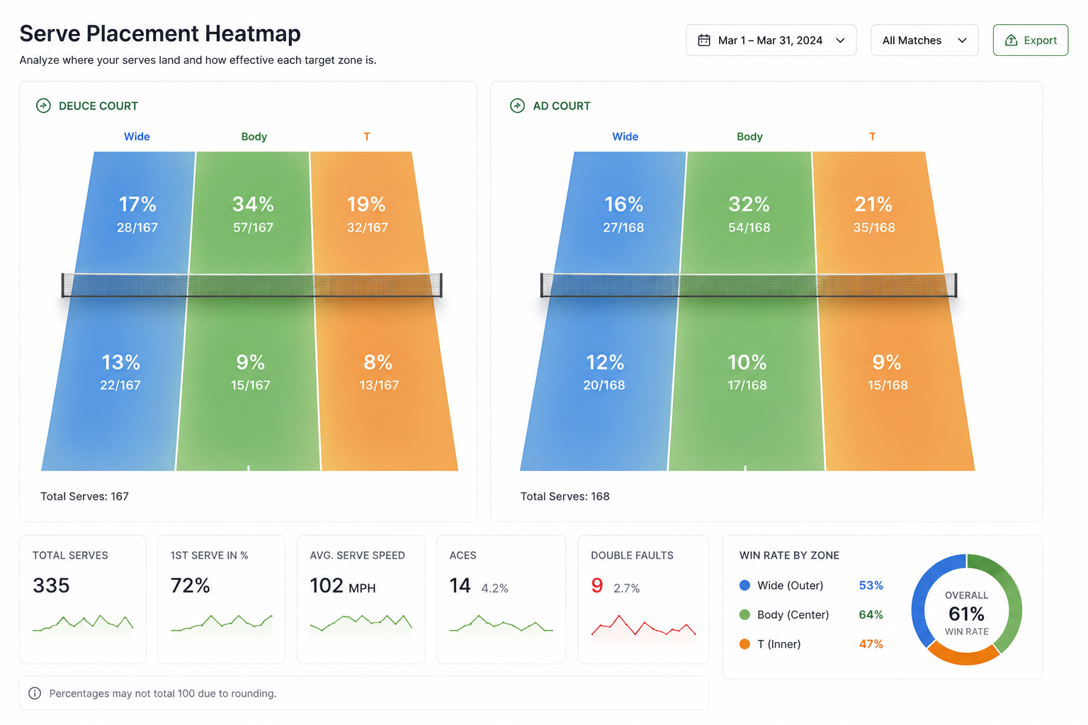The height and width of the screenshot is (725, 1088).
Task: Click the Serve Placement Heatmap heading
Action: click(x=160, y=33)
